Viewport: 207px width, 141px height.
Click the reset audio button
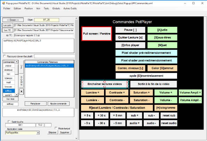[169, 123]
